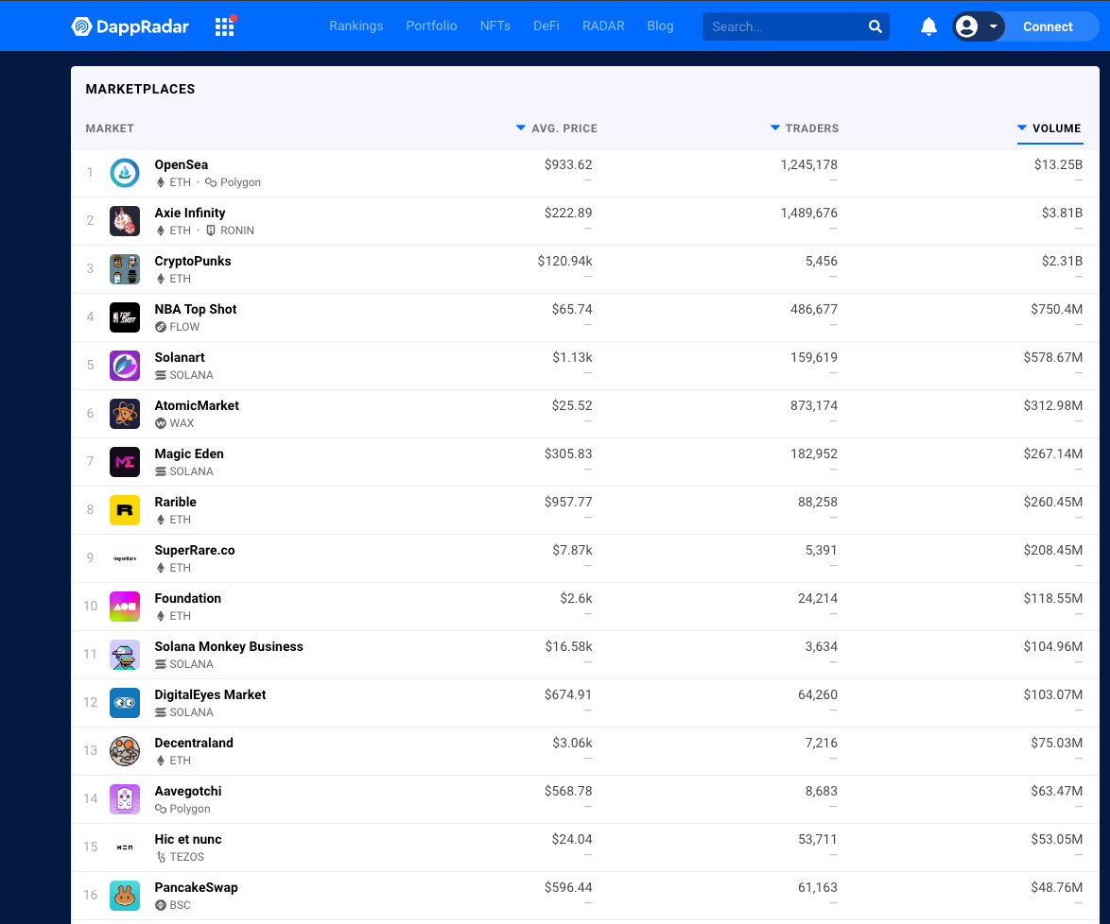Expand the account dropdown arrow
The width and height of the screenshot is (1110, 924).
click(993, 26)
